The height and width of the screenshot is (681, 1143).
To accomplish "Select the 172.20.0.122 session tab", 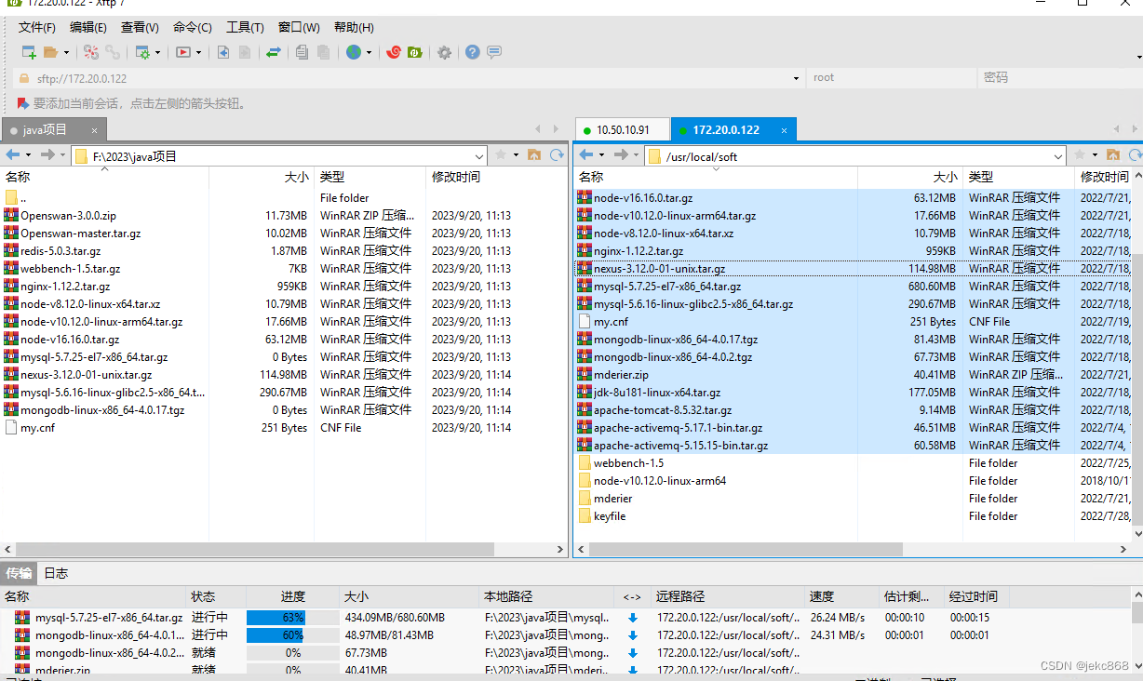I will click(734, 129).
